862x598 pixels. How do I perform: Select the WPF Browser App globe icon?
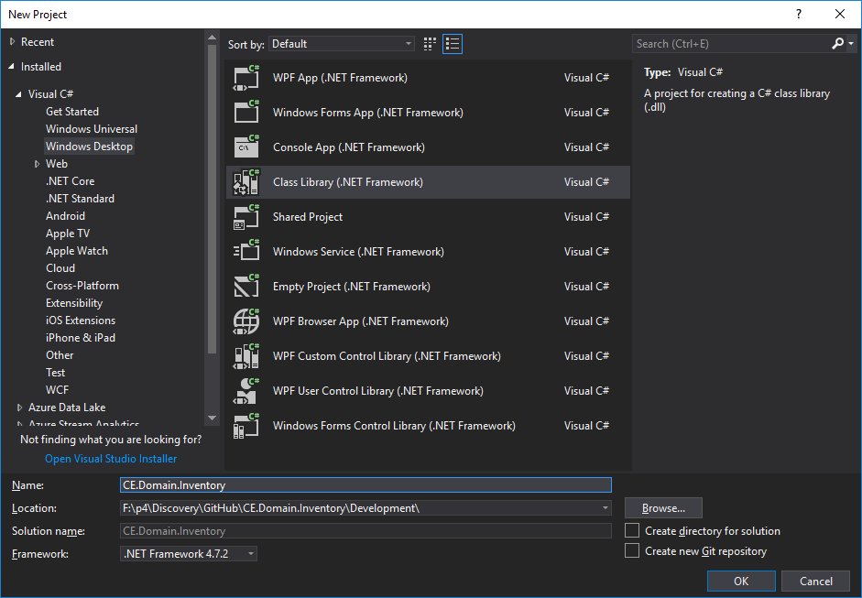[x=246, y=321]
